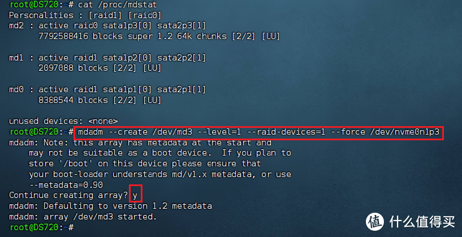Click the Defaulting to version 1.2 line

[x=111, y=206]
